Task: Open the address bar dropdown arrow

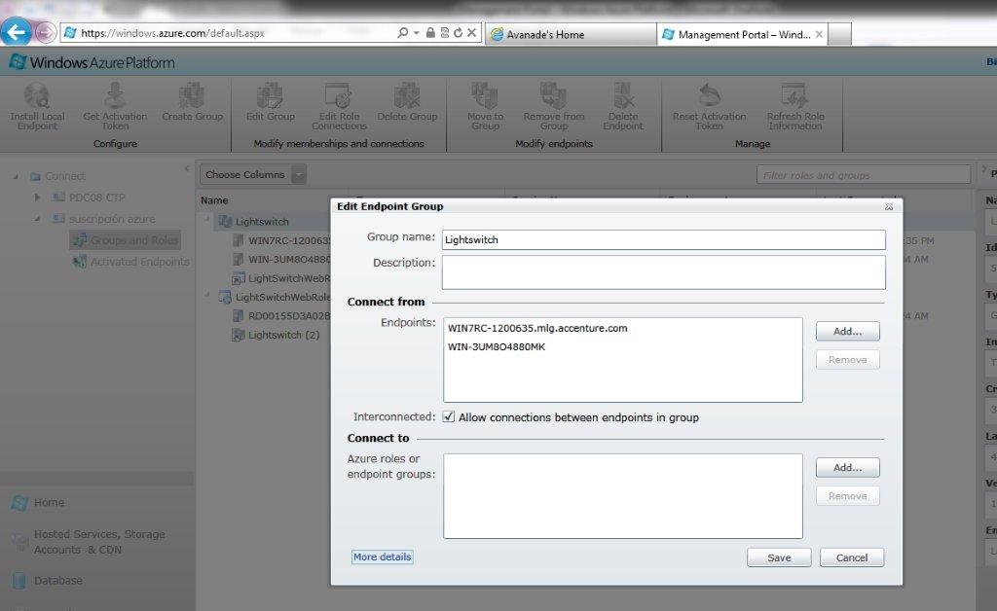Action: pyautogui.click(x=417, y=32)
